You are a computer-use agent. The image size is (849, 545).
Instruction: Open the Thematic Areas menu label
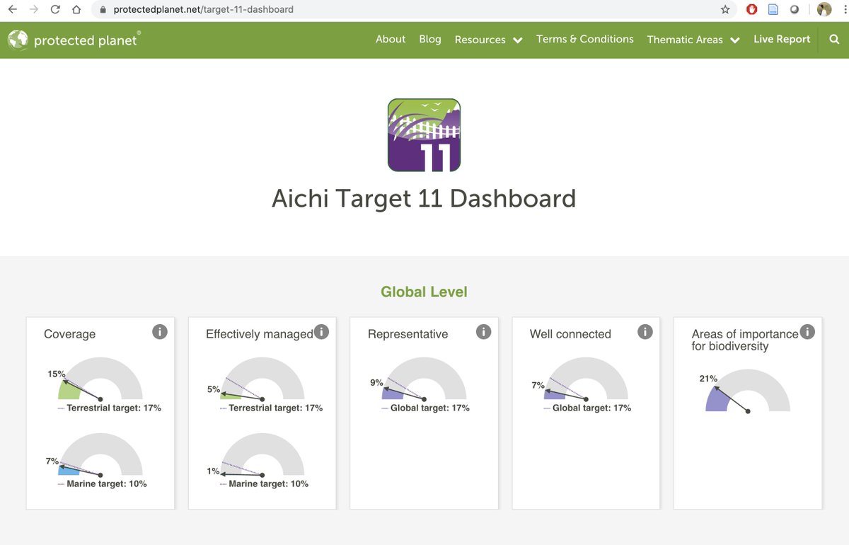pyautogui.click(x=685, y=40)
